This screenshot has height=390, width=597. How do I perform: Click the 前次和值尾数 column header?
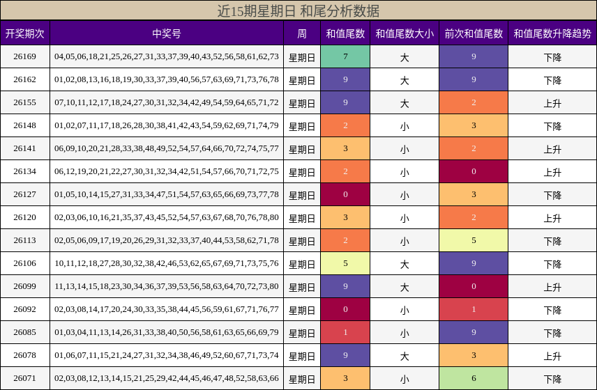tap(474, 33)
